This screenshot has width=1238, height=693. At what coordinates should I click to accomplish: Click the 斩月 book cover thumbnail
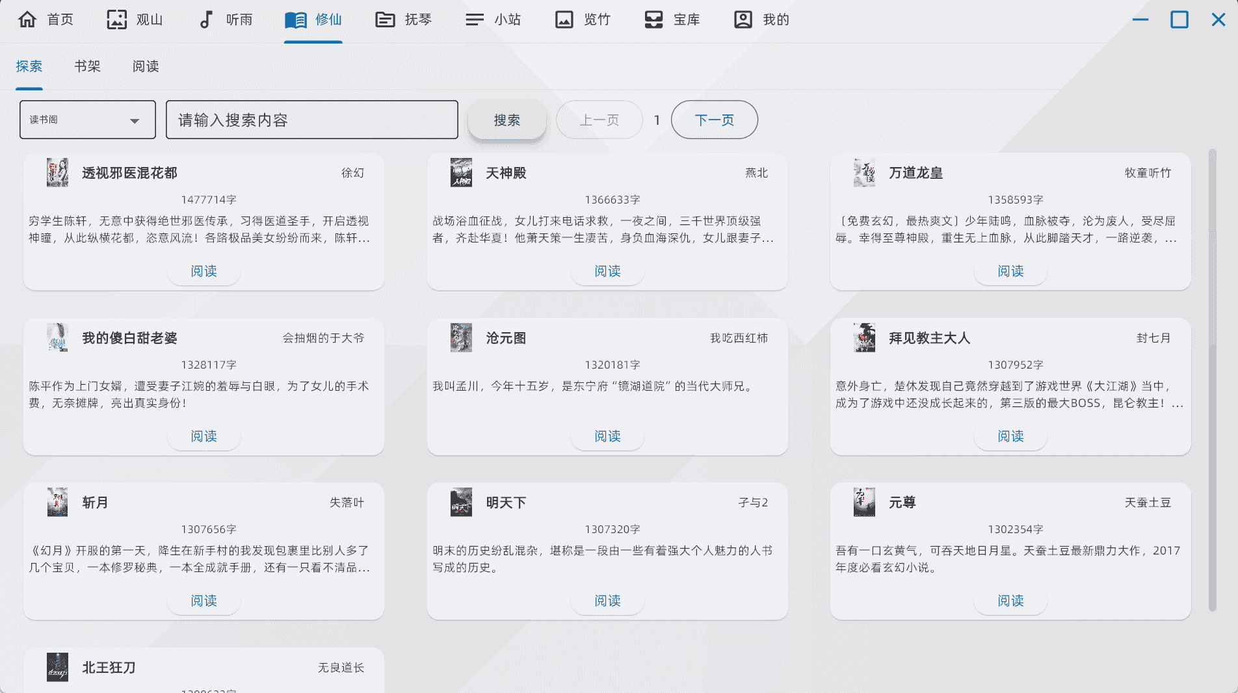[x=57, y=503]
